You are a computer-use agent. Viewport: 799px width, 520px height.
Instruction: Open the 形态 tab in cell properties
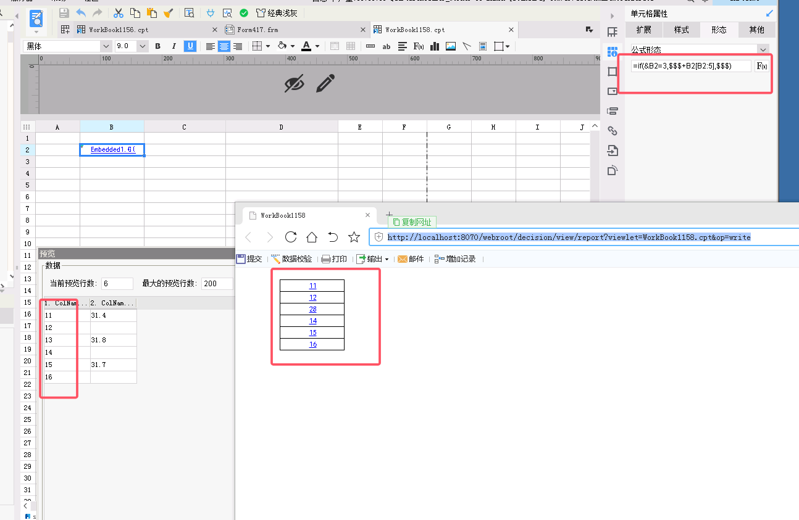[x=719, y=30]
